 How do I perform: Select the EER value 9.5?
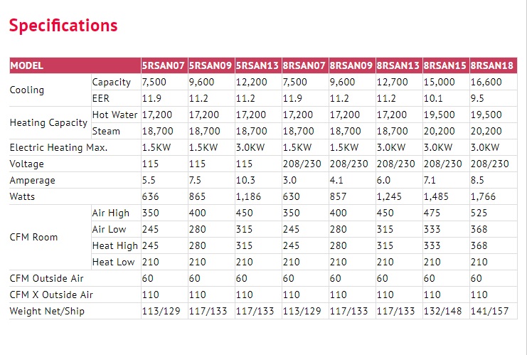[477, 98]
